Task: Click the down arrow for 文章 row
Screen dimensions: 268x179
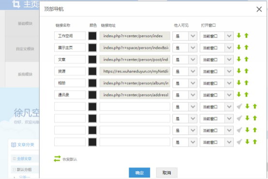Action: pos(239,59)
